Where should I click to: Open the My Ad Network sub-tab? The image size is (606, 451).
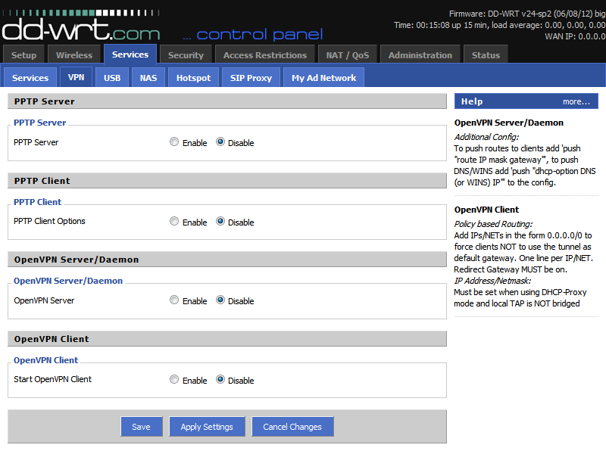(x=323, y=78)
